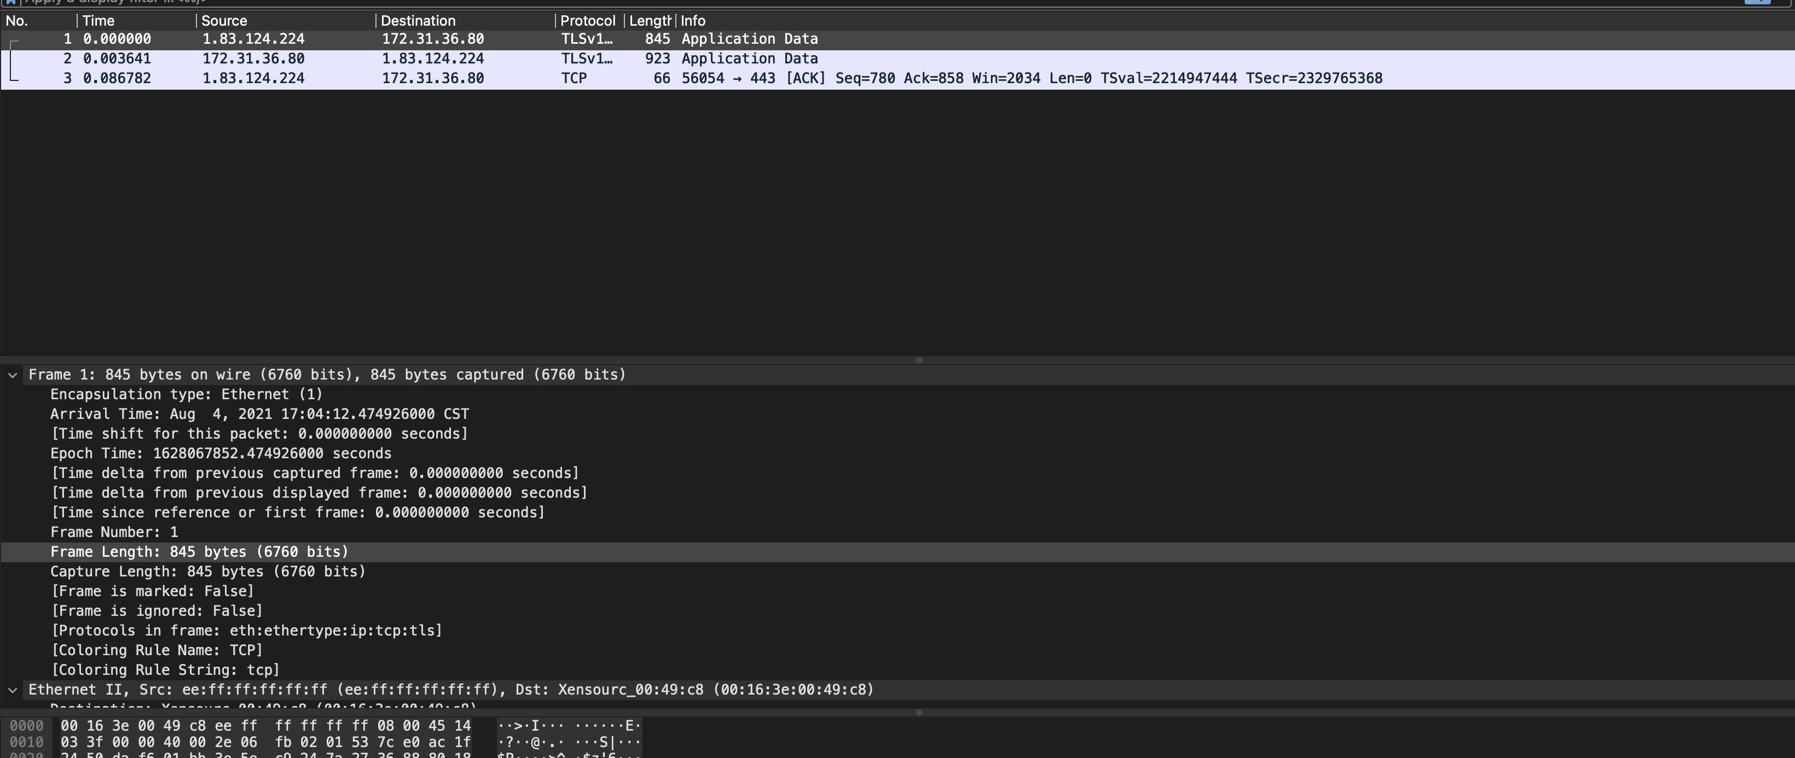Select the Protocols in frame line
Image resolution: width=1795 pixels, height=758 pixels.
tap(247, 631)
